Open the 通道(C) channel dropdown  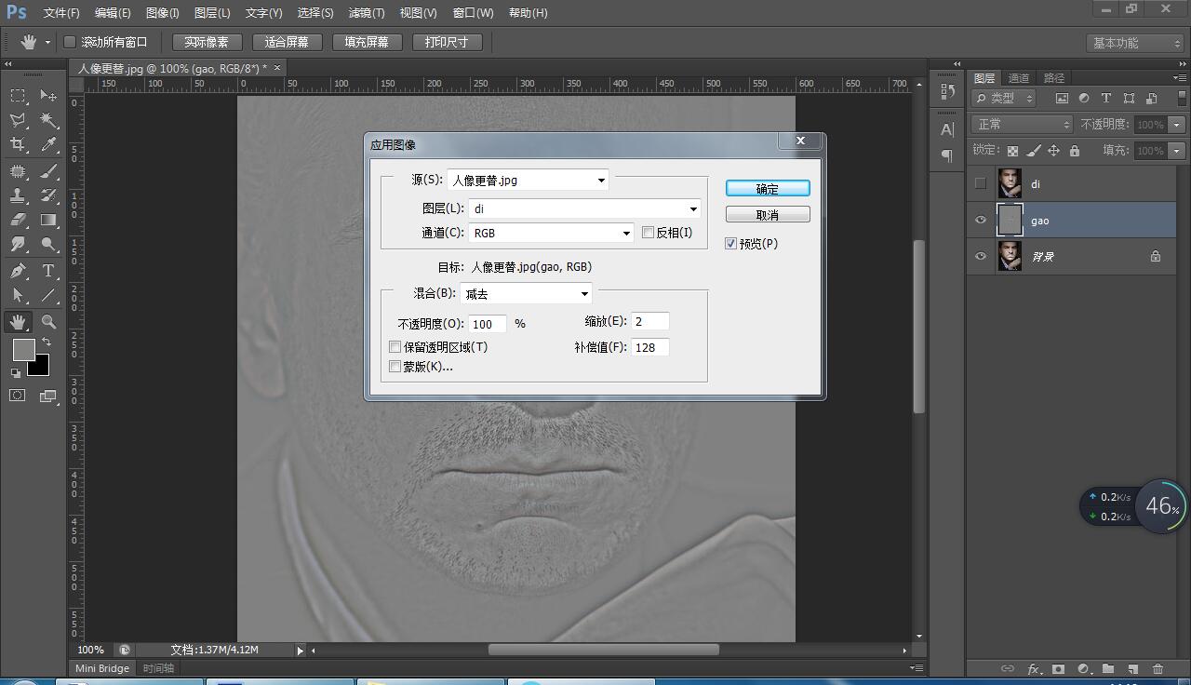(x=551, y=233)
